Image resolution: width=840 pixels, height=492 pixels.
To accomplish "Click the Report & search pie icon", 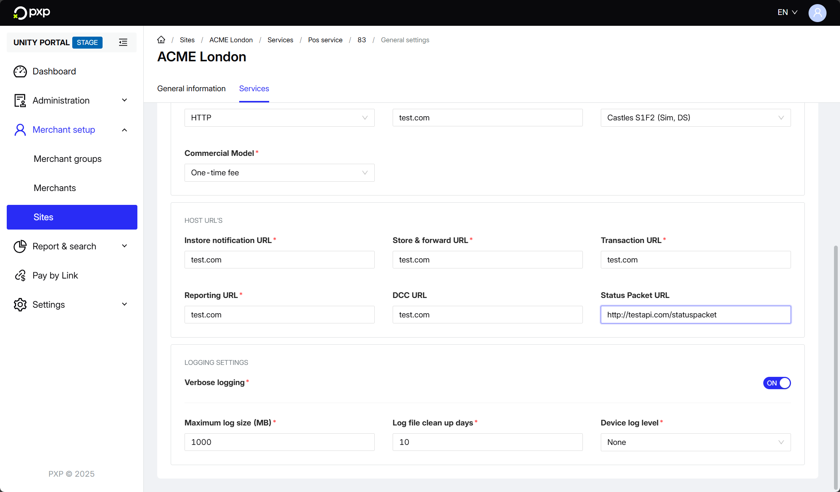I will (x=20, y=246).
